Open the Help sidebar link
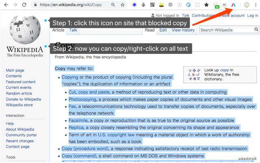Image resolution: width=260 pixels, height=163 pixels. 10,123
